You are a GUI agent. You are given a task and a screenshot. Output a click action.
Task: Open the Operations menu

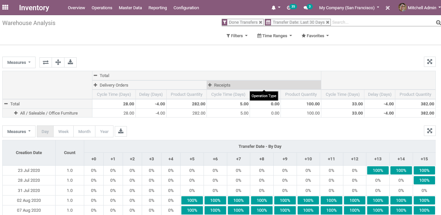[x=102, y=8]
